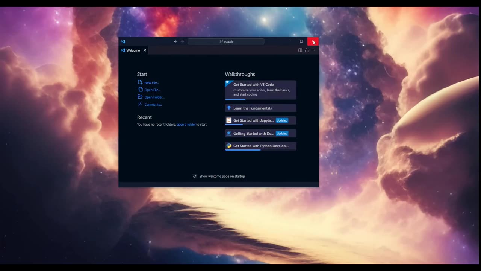This screenshot has height=271, width=481.
Task: Open Get Started with Python Development
Action: tap(260, 146)
